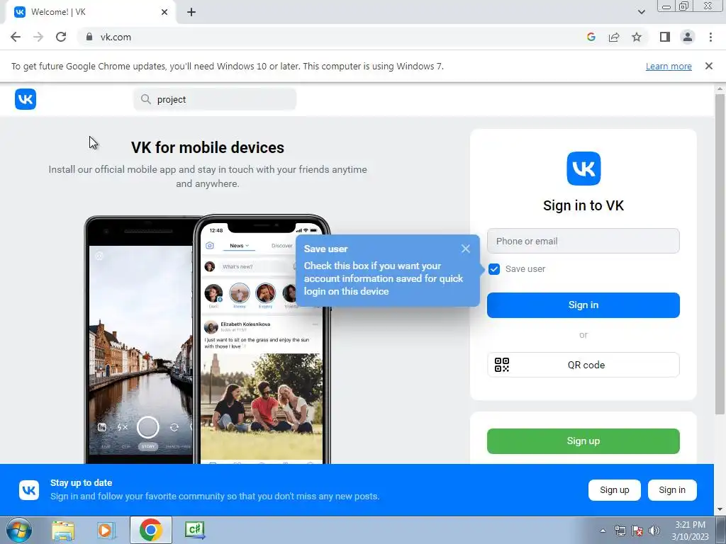726x544 pixels.
Task: Bookmark this page with star icon
Action: pos(637,37)
